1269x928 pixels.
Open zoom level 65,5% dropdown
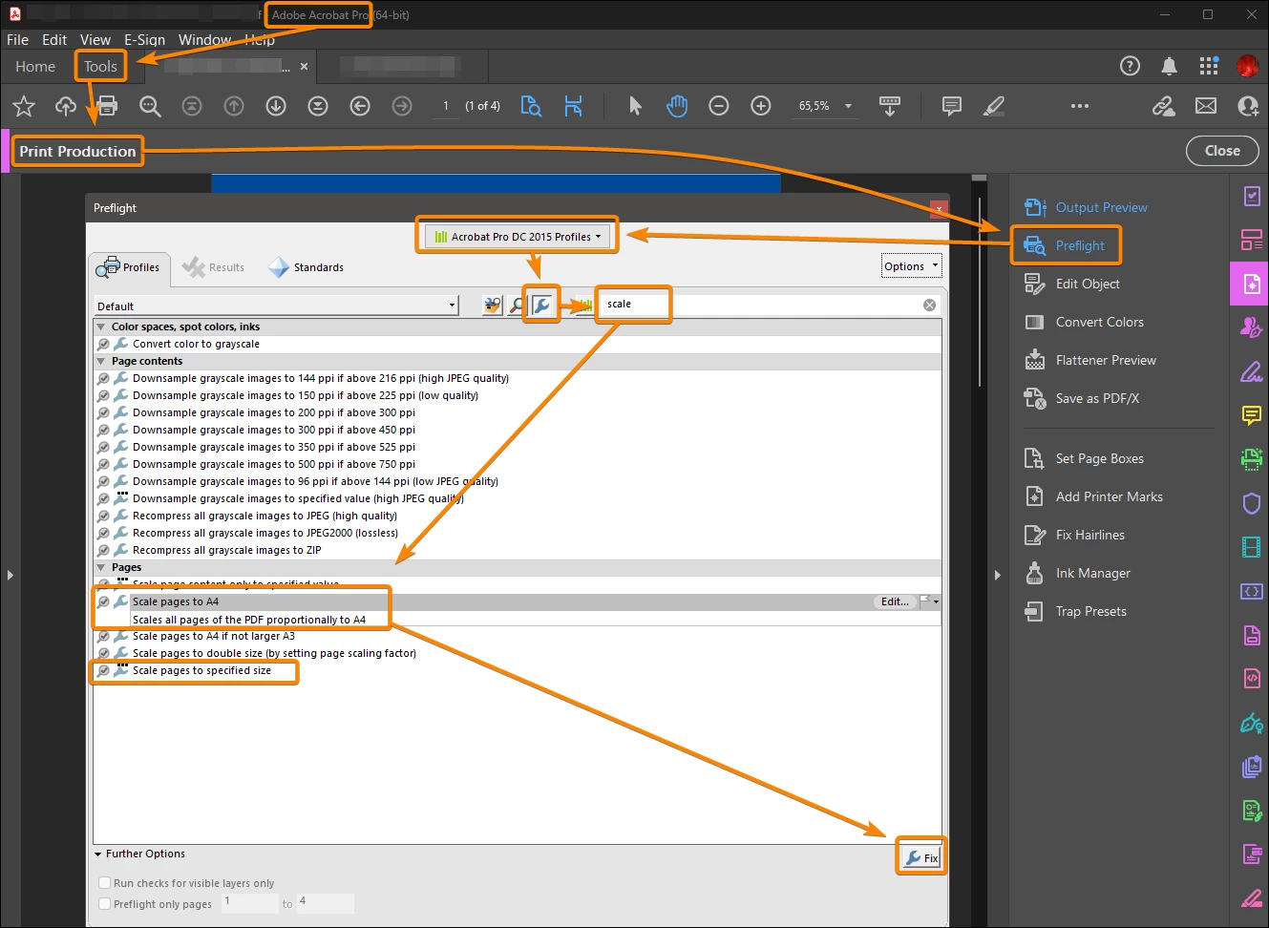pyautogui.click(x=848, y=106)
